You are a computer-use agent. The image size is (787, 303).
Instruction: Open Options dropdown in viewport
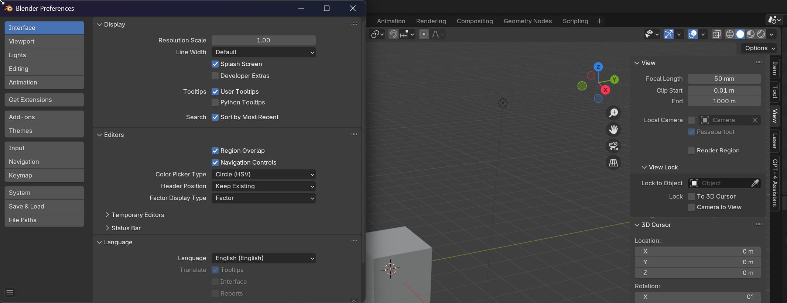759,48
